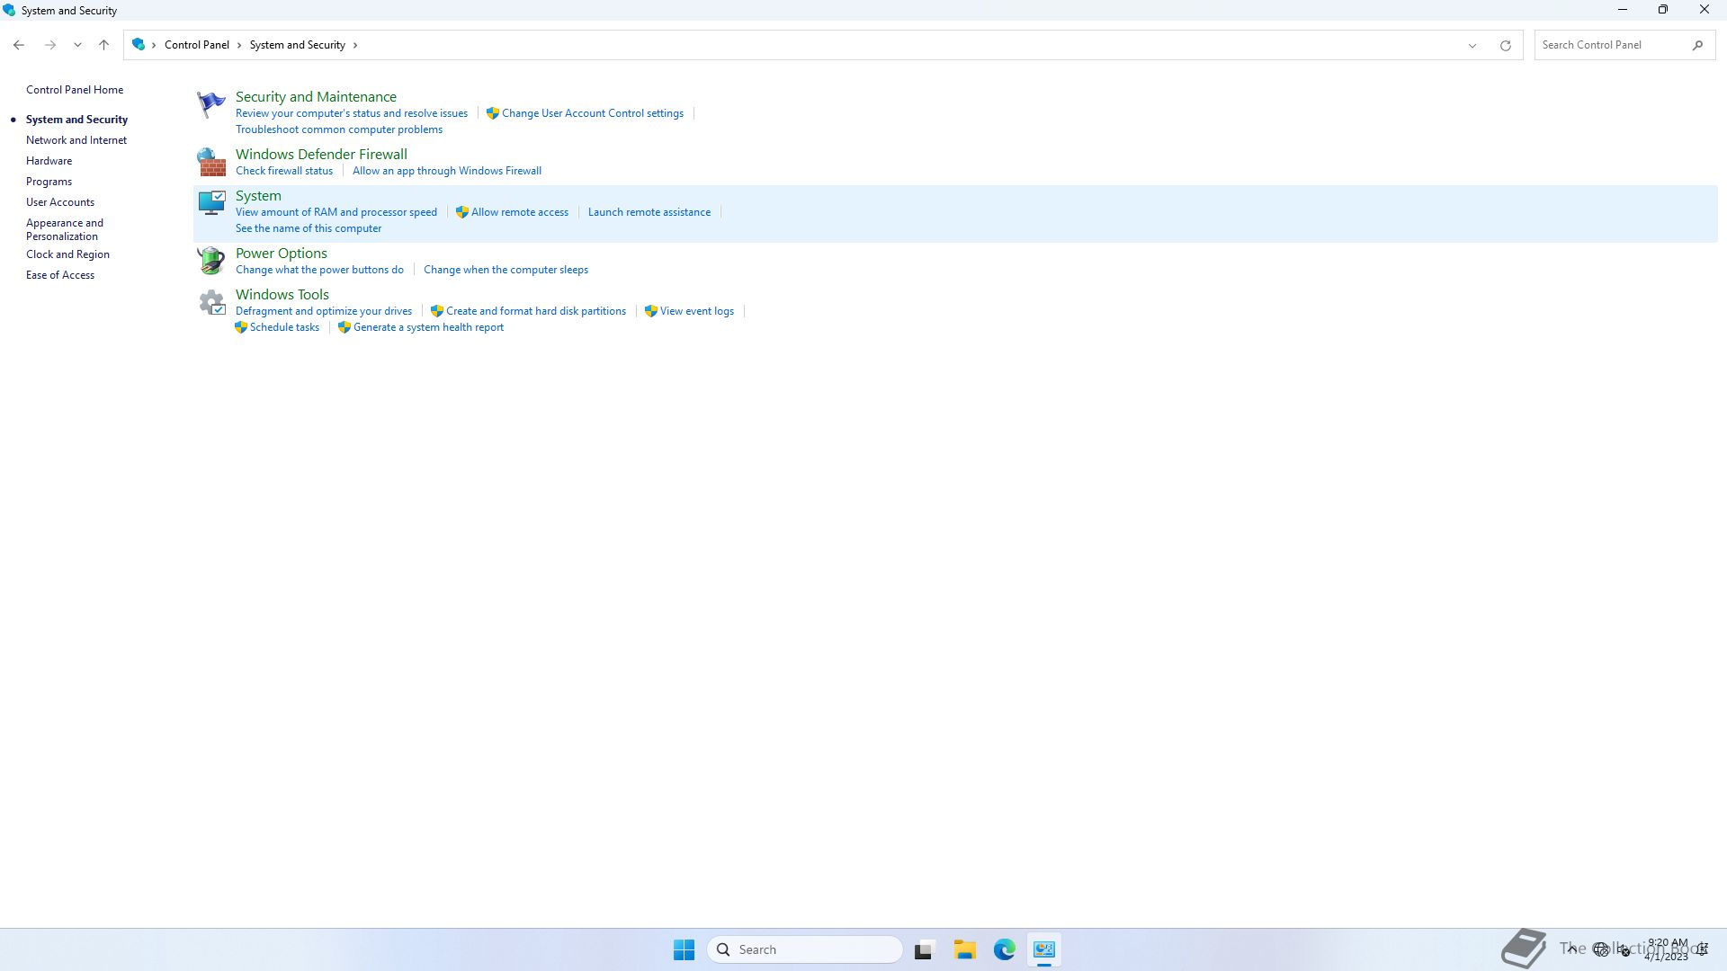Open Windows Tools heading
The image size is (1727, 971).
tap(282, 294)
